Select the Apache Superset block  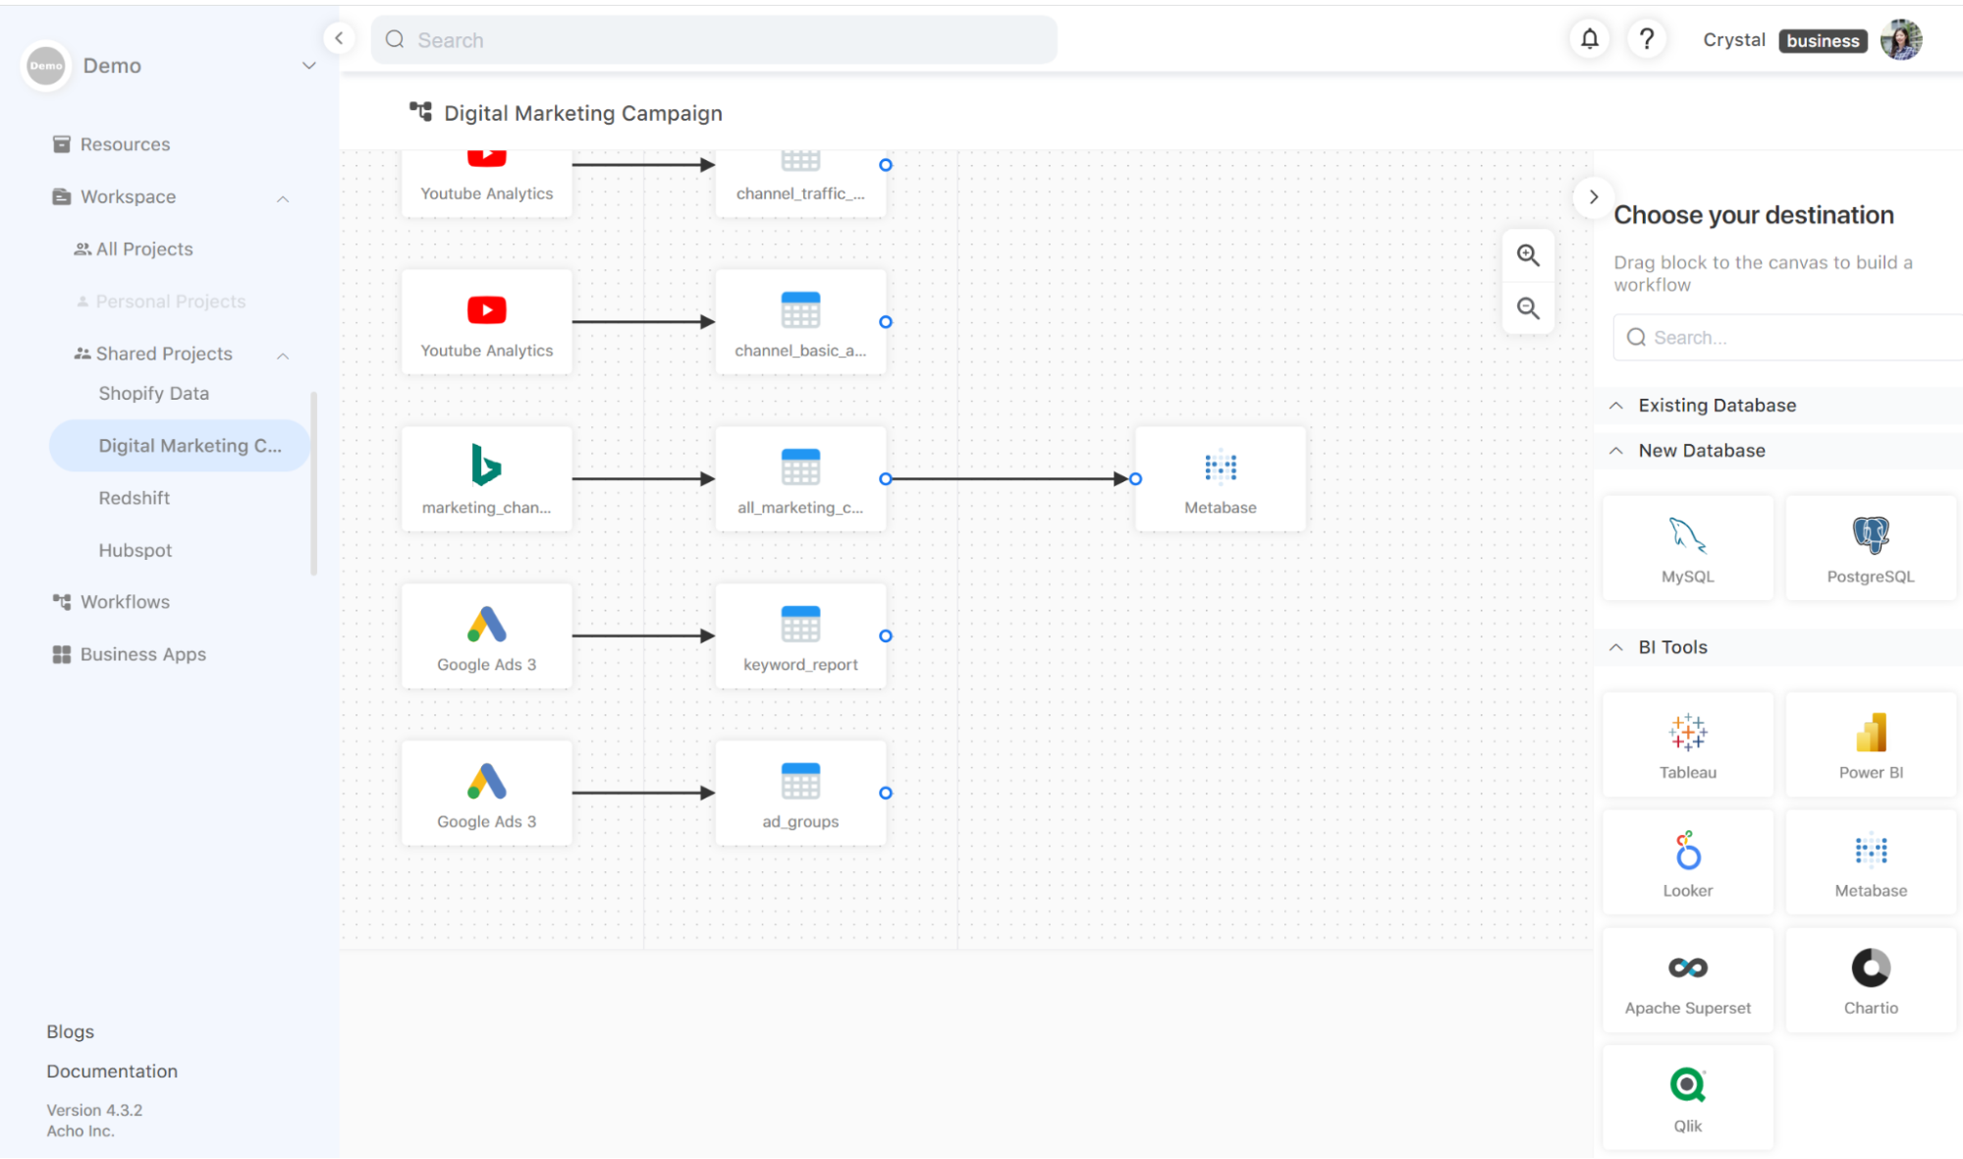pyautogui.click(x=1687, y=979)
